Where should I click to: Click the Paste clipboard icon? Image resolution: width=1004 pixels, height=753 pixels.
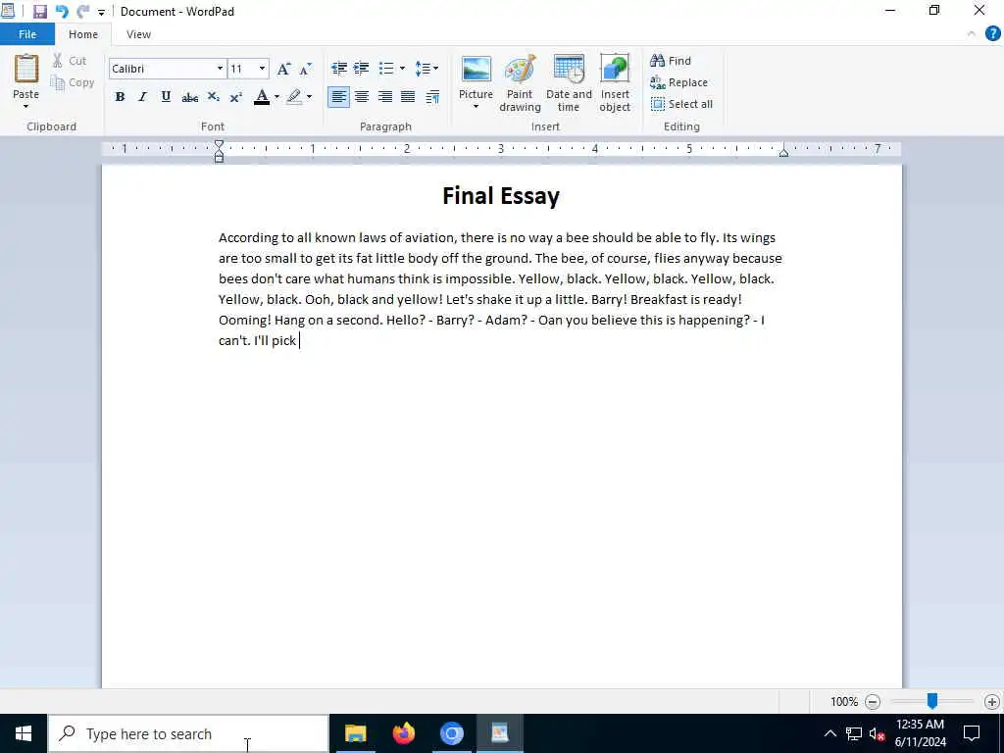tap(26, 69)
